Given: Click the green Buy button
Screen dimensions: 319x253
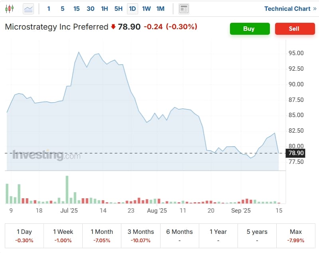Looking at the screenshot, I should pos(250,29).
